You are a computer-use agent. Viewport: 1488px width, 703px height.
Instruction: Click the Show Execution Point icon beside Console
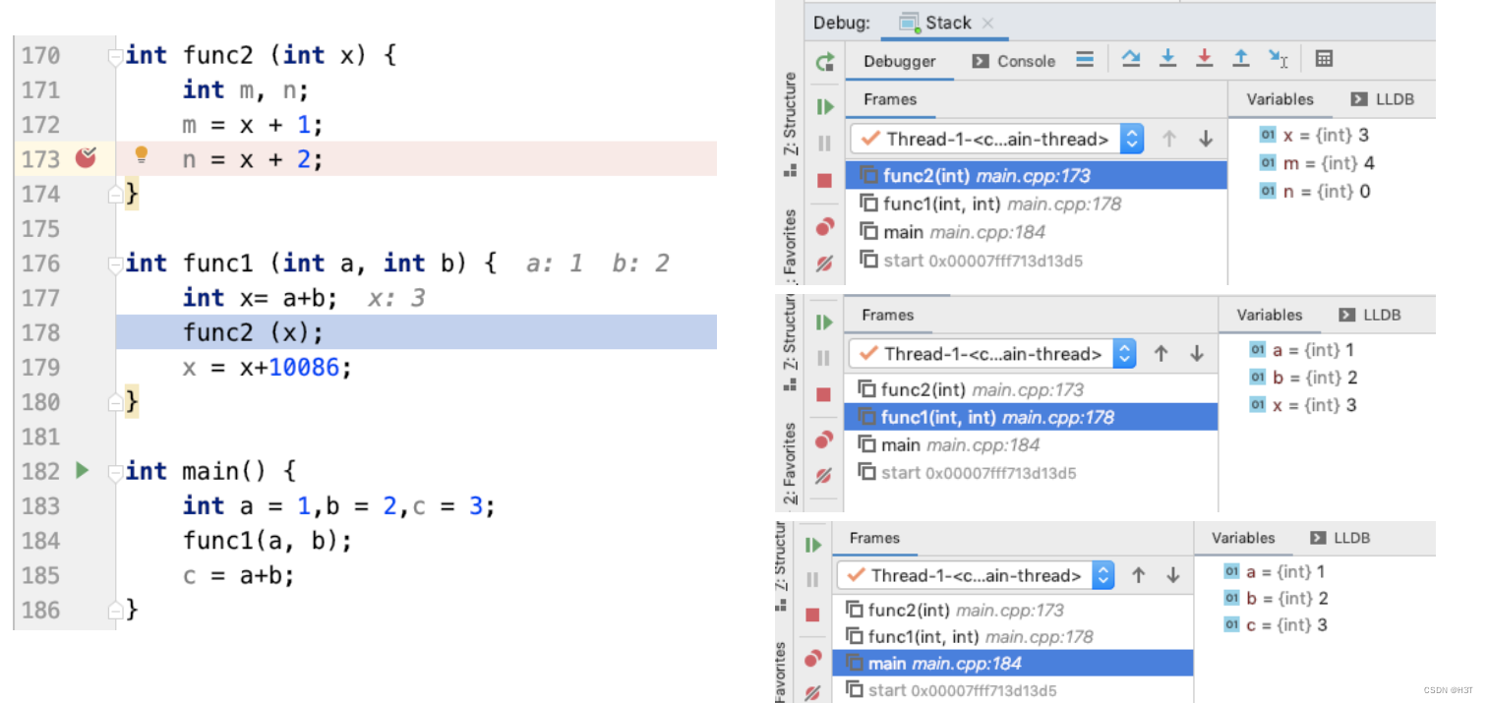[x=1085, y=60]
